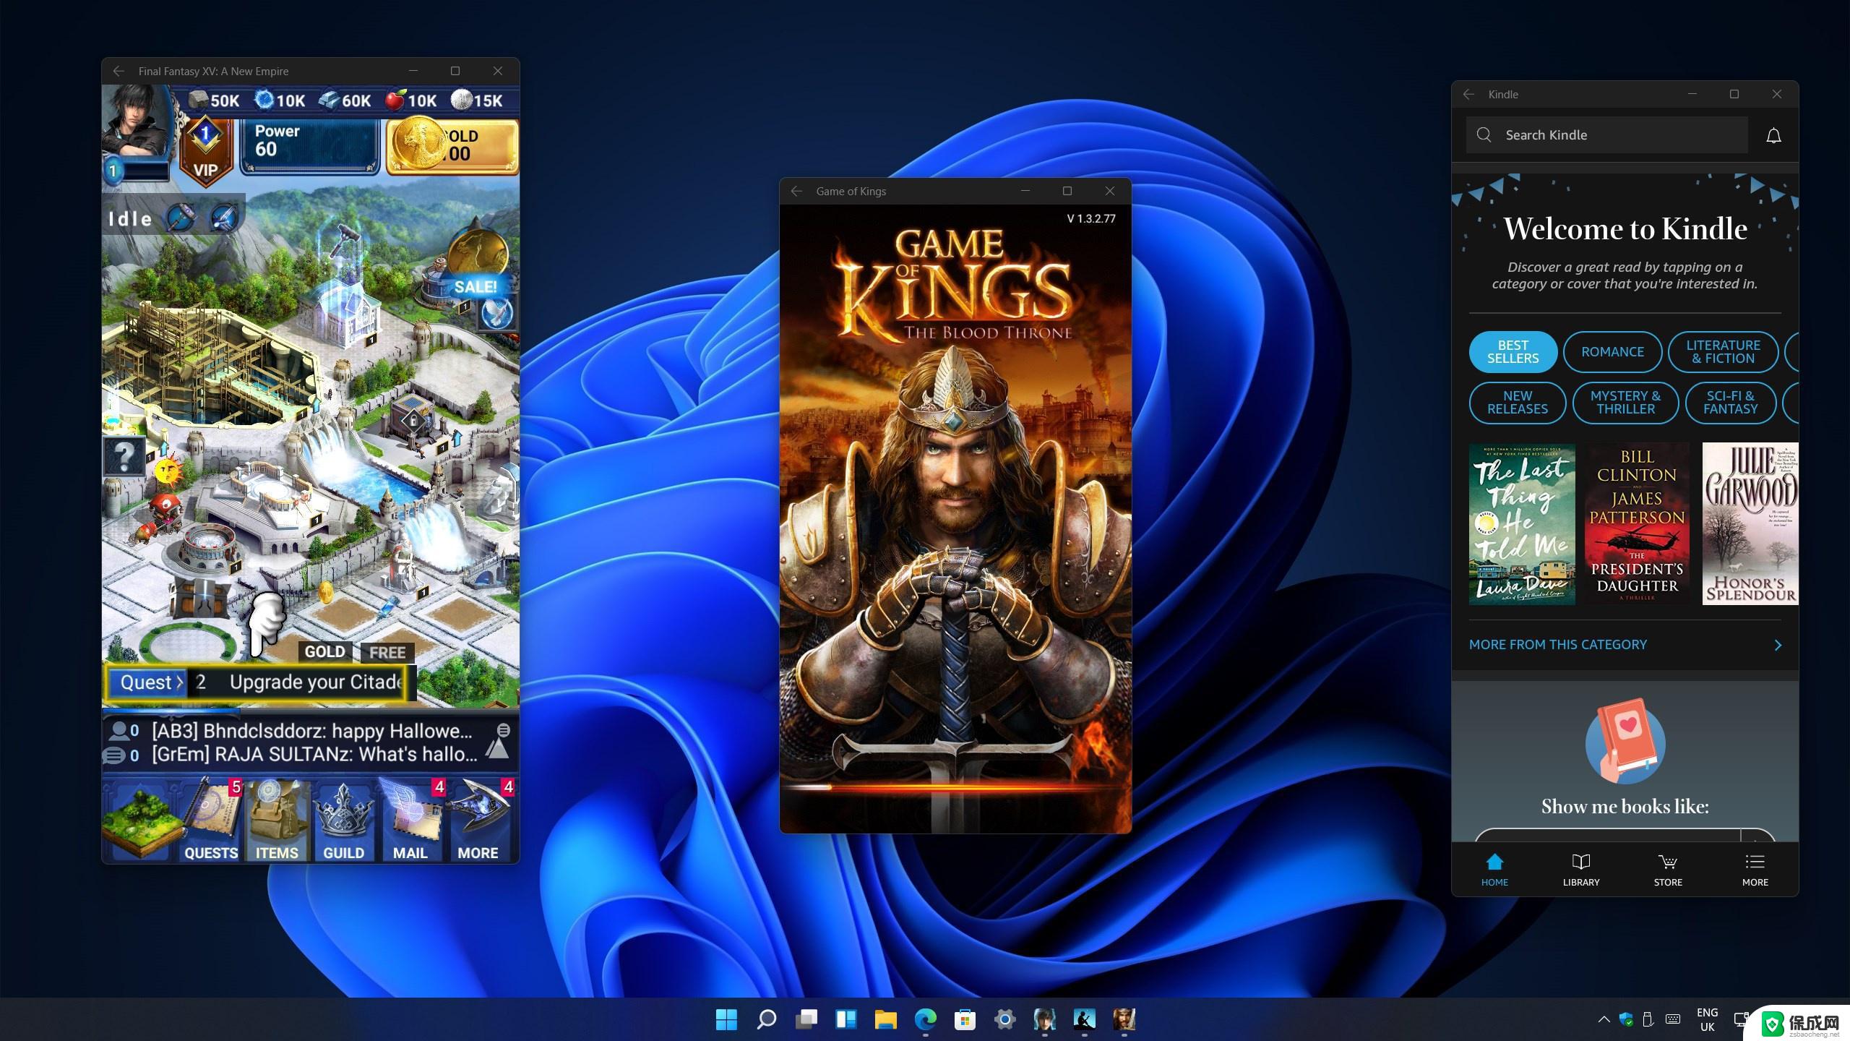Go back in the Final Fantasy window

click(119, 71)
